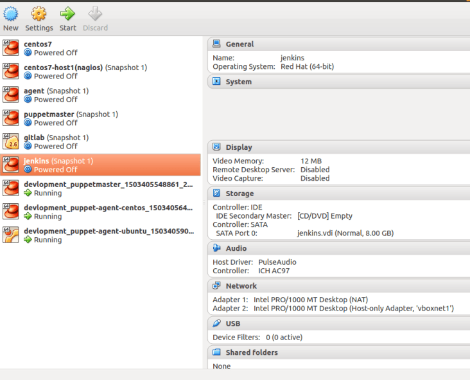Click the splitter handle between list and details
Viewport: 470px width, 380px height.
click(x=204, y=203)
